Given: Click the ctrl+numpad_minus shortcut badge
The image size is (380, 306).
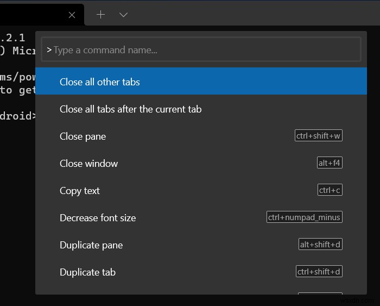Looking at the screenshot, I should (305, 217).
